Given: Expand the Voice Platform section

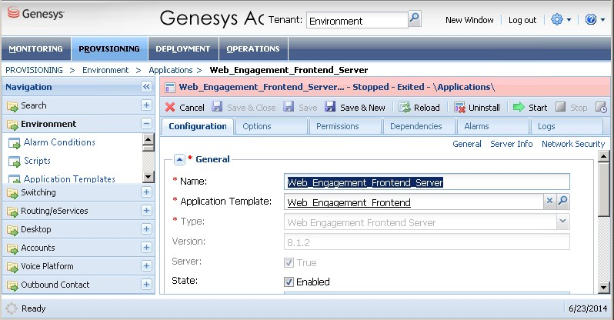Looking at the screenshot, I should [x=146, y=265].
